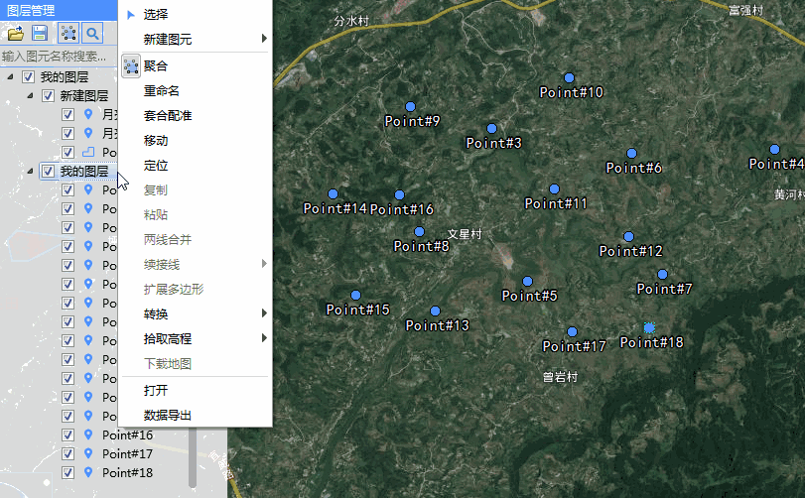Collapse the highlighted 我的图层 sublayer node
The image size is (805, 498).
31,171
